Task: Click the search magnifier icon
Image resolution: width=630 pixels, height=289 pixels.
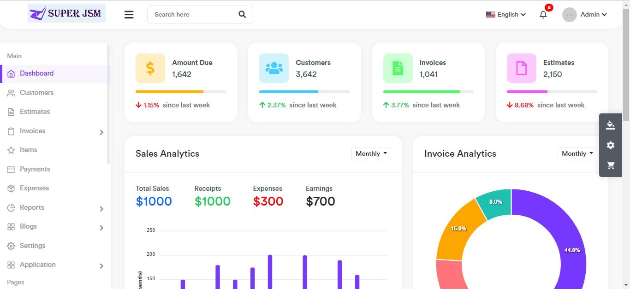Action: click(x=242, y=14)
